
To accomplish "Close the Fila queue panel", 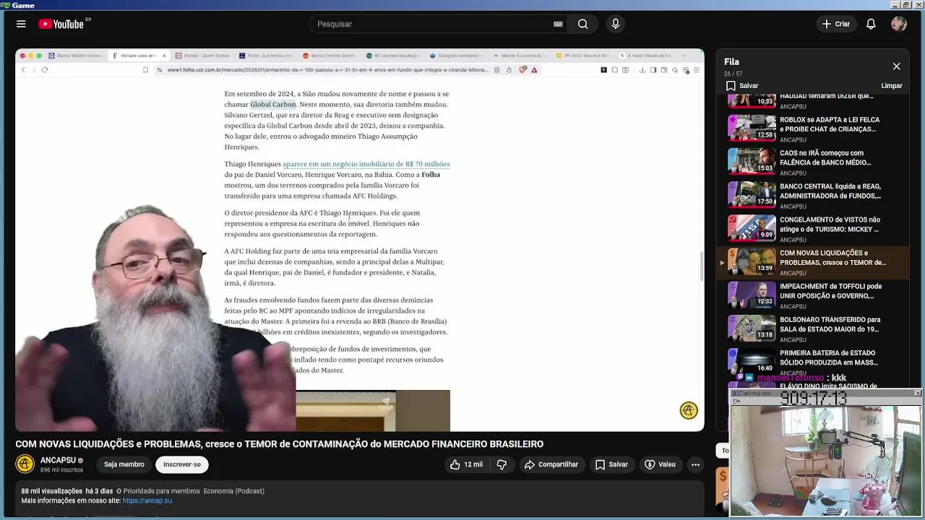I will [x=896, y=66].
